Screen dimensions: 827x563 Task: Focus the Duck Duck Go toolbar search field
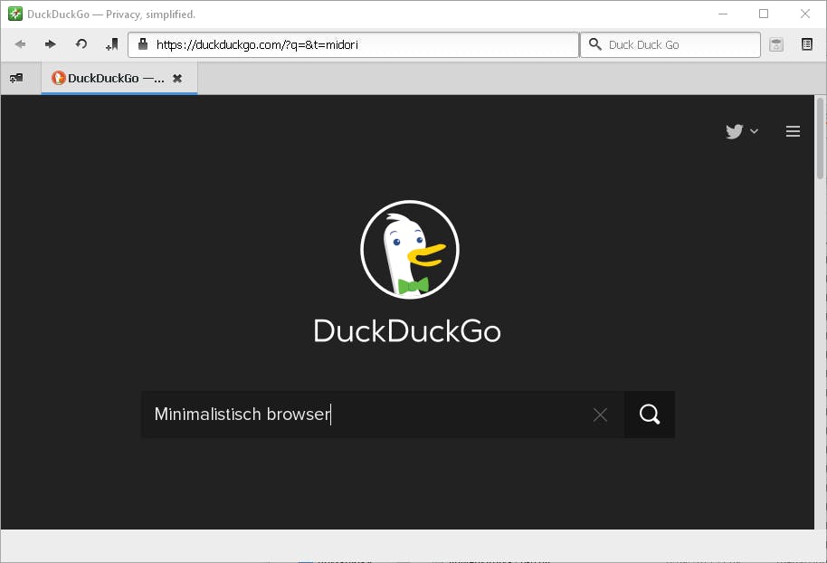(670, 45)
